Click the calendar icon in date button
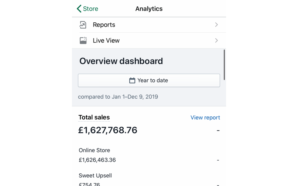The height and width of the screenshot is (186, 298). pyautogui.click(x=132, y=80)
